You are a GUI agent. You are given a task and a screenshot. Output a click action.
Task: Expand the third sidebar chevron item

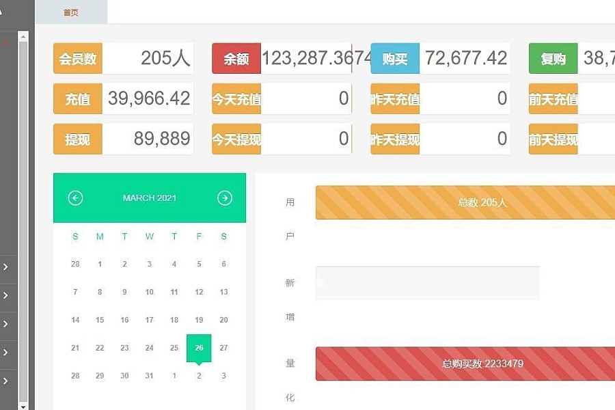pyautogui.click(x=5, y=324)
